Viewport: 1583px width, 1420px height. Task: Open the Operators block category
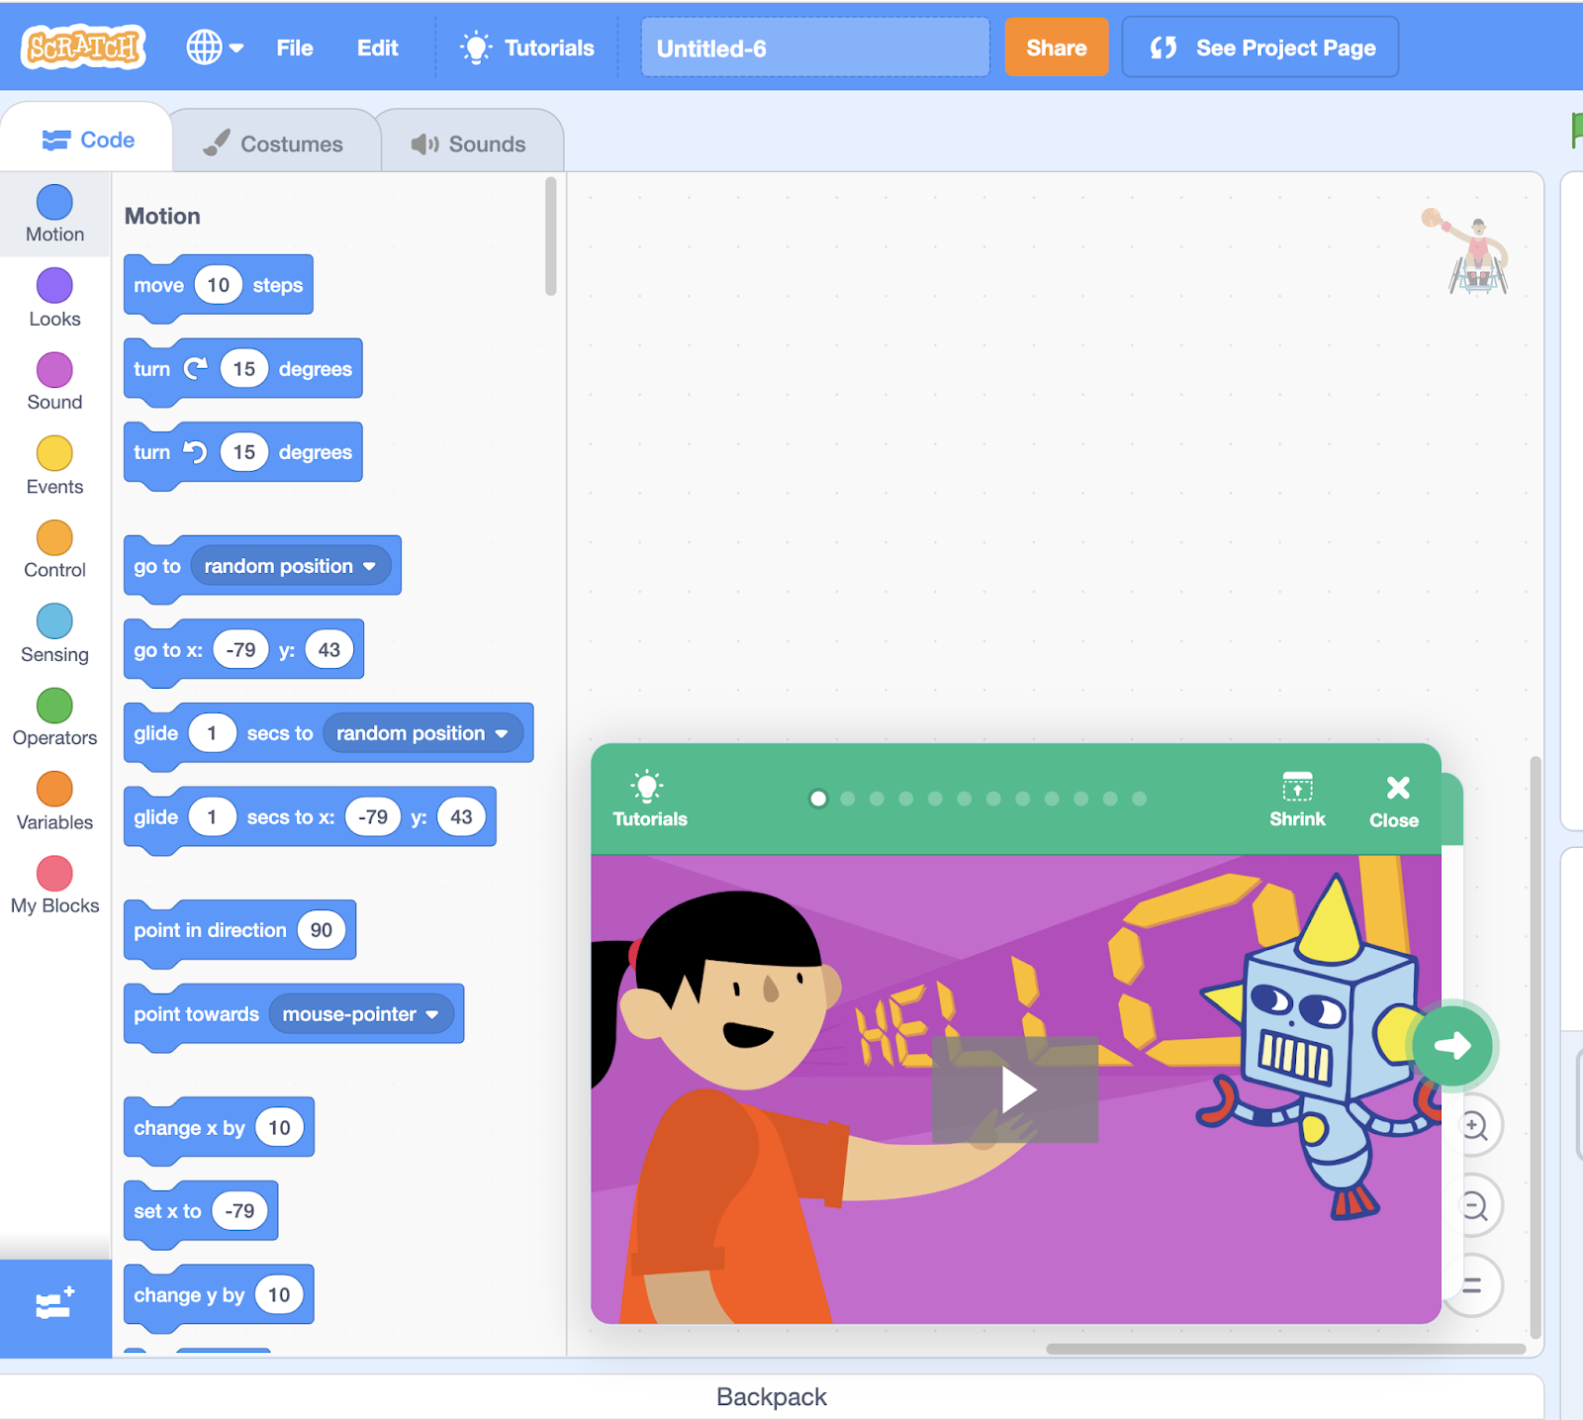coord(54,717)
